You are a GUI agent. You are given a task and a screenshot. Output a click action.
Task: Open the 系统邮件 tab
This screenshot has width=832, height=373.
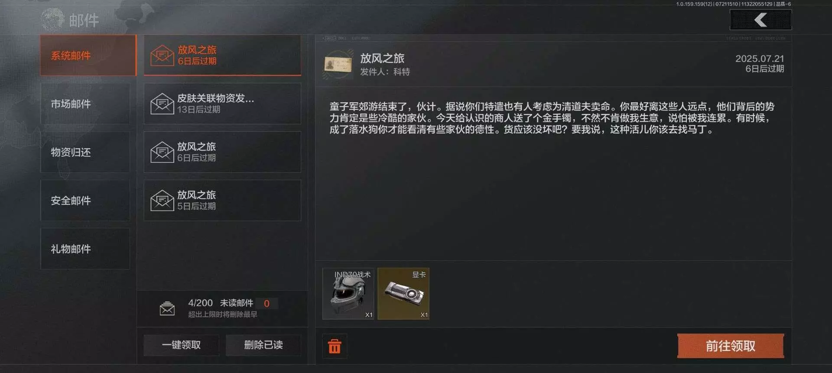(88, 55)
